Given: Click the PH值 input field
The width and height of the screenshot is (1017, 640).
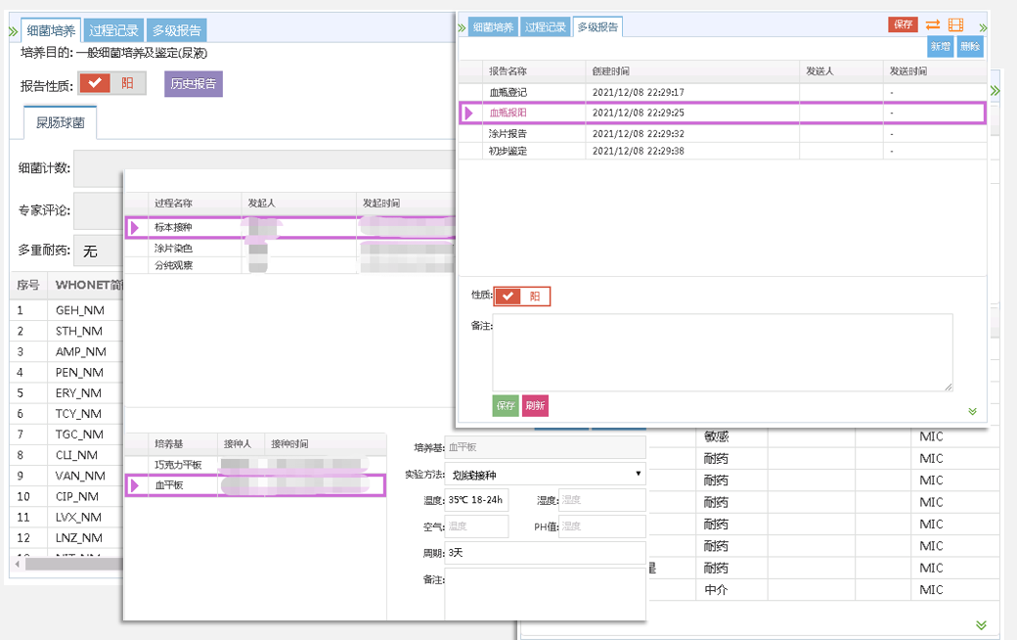Looking at the screenshot, I should point(602,526).
